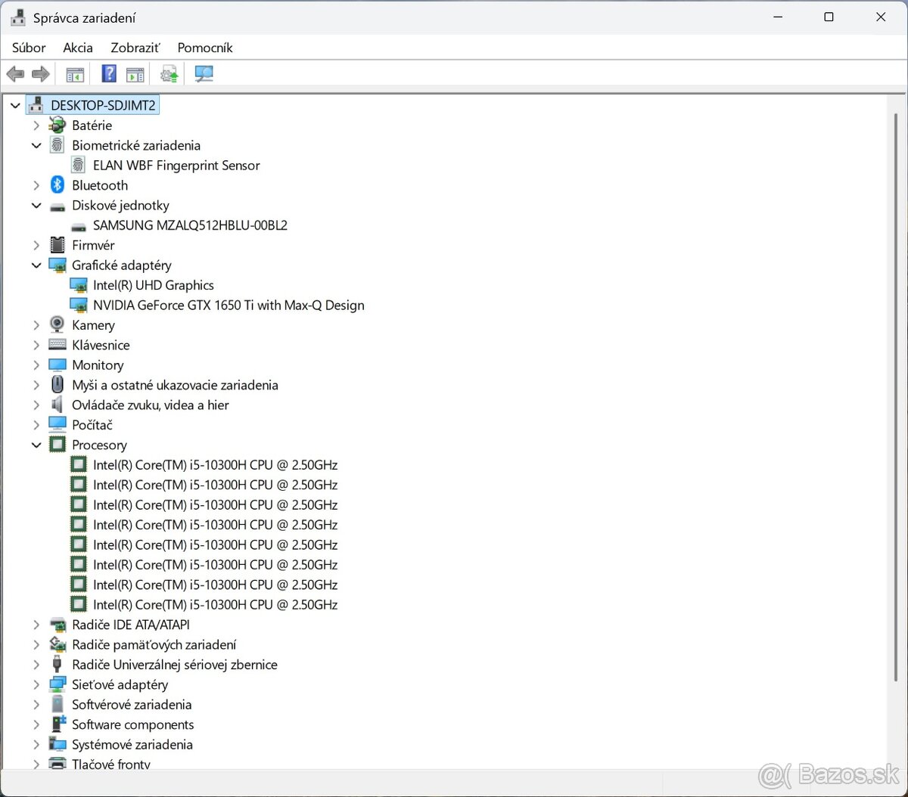This screenshot has width=908, height=797.
Task: Open Help via the blue question mark icon
Action: point(109,74)
